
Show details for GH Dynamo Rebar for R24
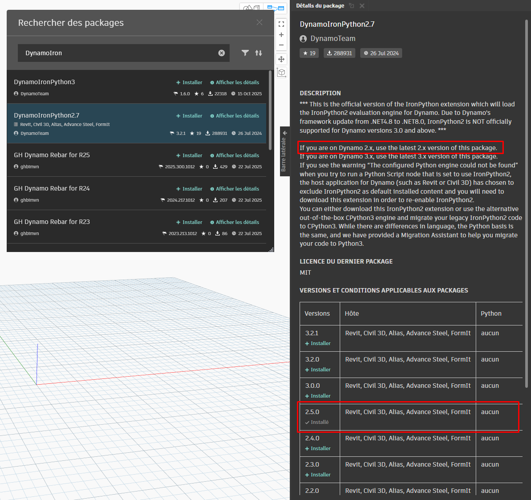235,189
